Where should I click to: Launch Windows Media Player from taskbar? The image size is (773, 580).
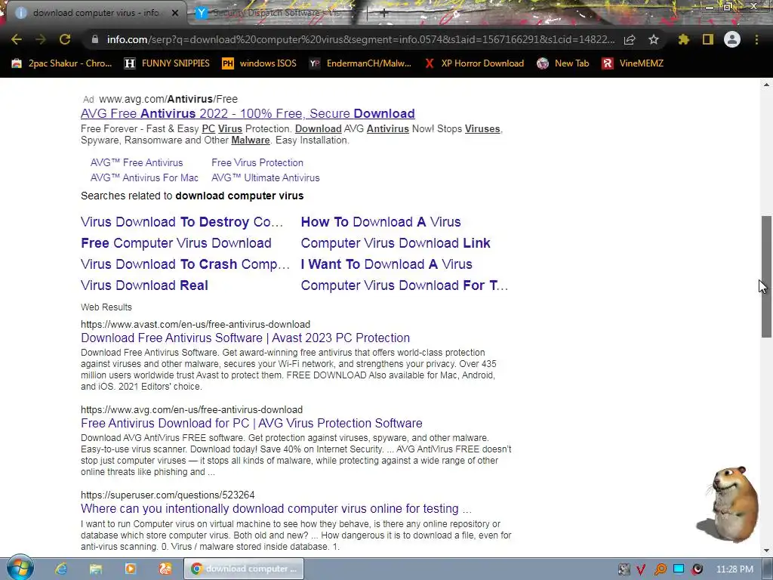tap(130, 569)
